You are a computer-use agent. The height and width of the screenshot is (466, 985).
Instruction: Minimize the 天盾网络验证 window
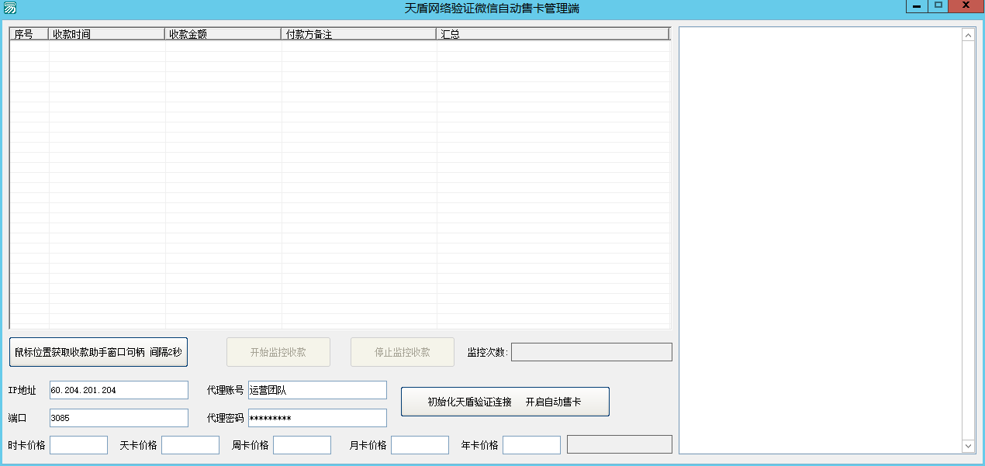tap(917, 6)
